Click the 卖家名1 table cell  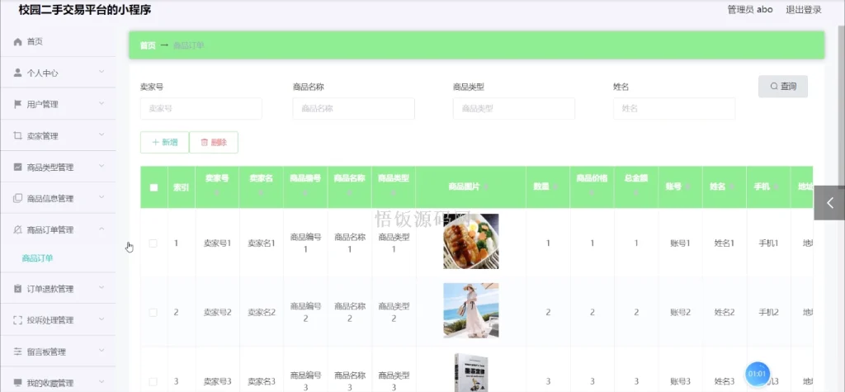(262, 243)
